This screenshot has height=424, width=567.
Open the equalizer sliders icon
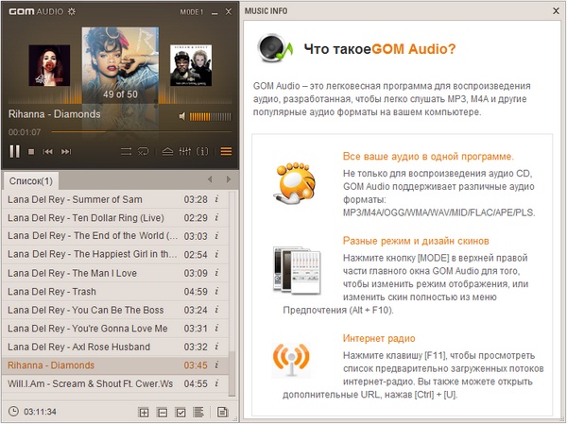(185, 151)
